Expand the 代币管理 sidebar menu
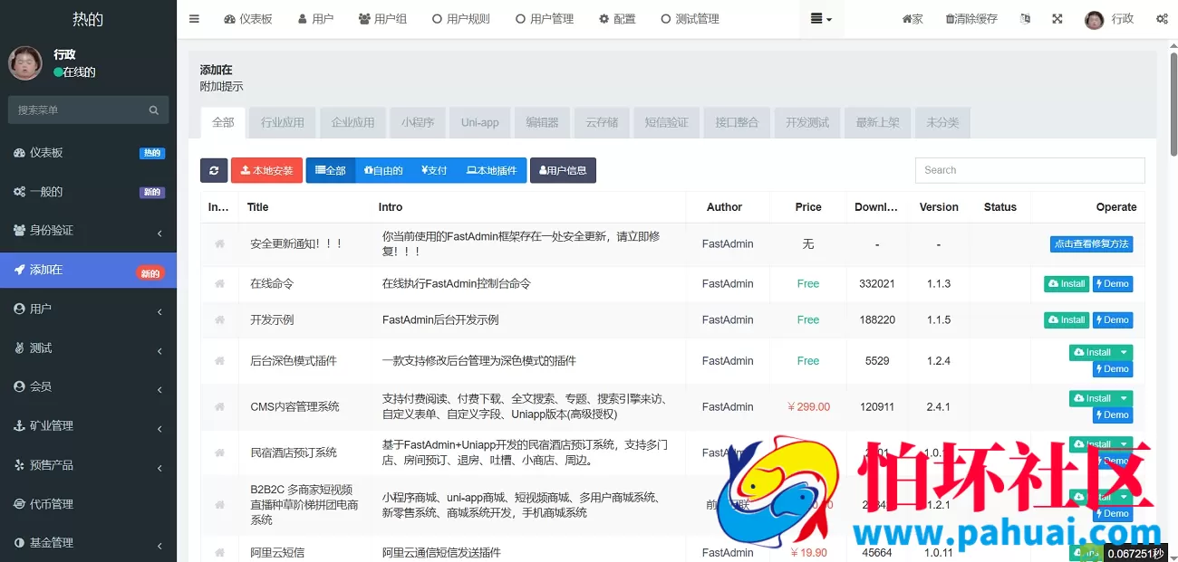 point(88,503)
